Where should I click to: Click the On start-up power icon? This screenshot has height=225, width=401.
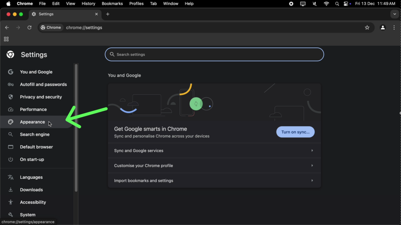click(11, 159)
